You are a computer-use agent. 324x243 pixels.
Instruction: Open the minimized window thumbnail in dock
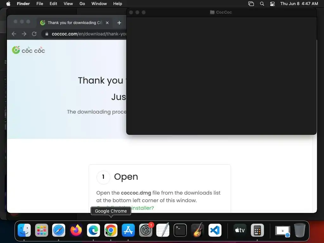[283, 231]
